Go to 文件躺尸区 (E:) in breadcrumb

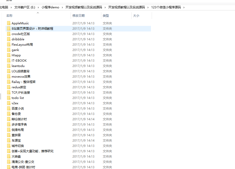[x=25, y=7]
